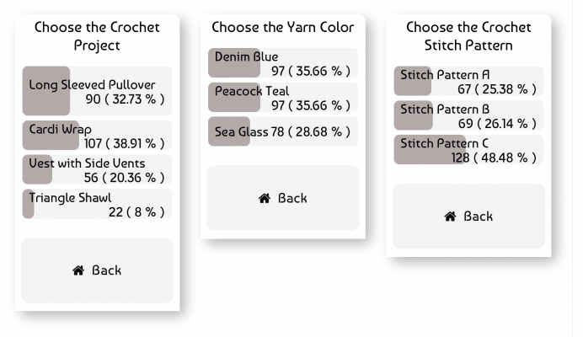Go Back from Crochet Project poll
This screenshot has width=583, height=337.
[97, 270]
